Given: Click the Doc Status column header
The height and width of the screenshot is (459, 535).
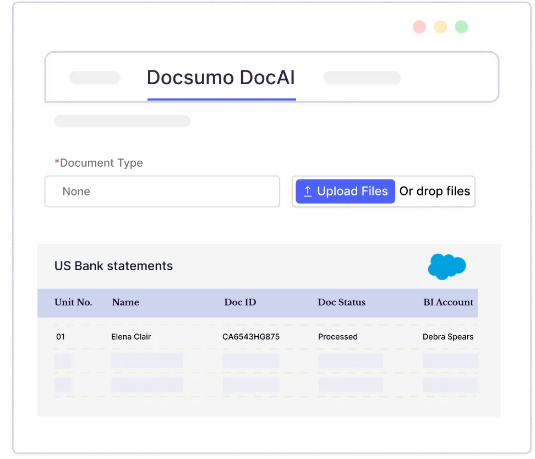Looking at the screenshot, I should (342, 302).
